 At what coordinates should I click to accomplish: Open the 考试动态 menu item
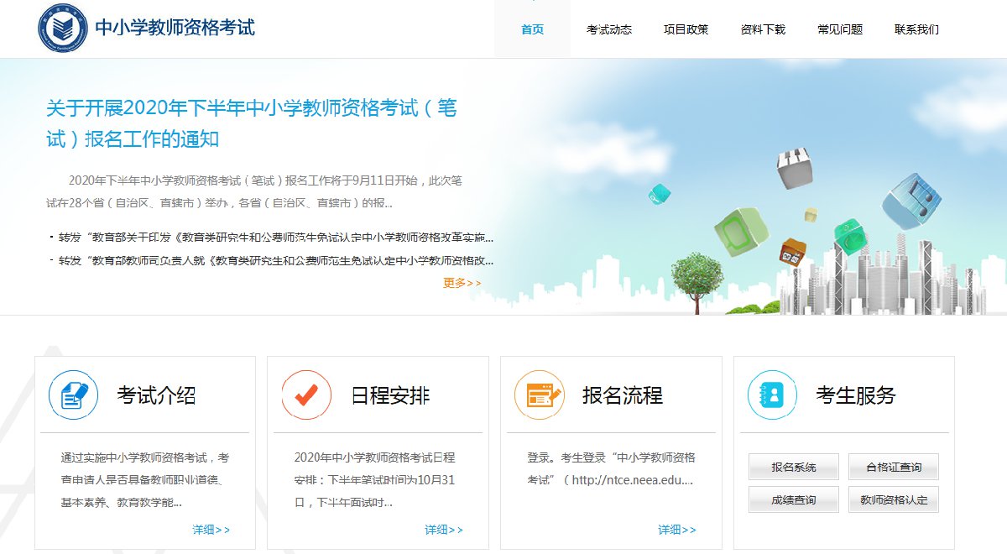pyautogui.click(x=608, y=29)
